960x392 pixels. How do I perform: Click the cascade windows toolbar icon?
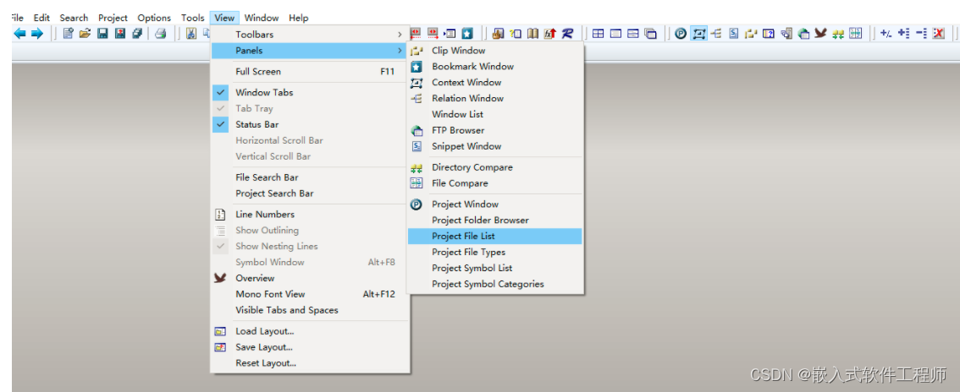(650, 34)
